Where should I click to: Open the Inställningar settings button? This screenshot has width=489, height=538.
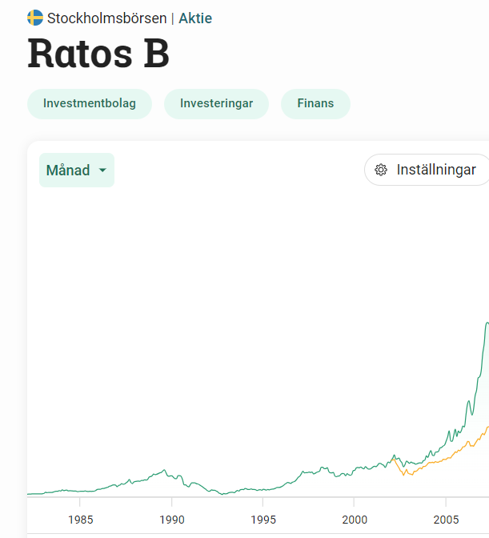[427, 170]
